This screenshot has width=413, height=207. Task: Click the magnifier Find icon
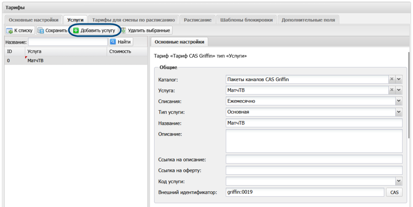click(113, 42)
